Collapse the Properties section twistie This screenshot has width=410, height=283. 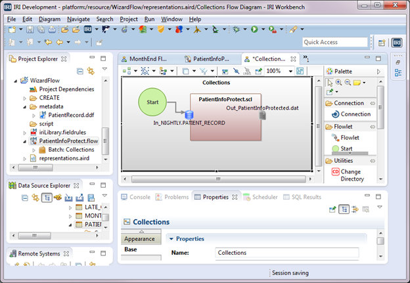tap(171, 239)
